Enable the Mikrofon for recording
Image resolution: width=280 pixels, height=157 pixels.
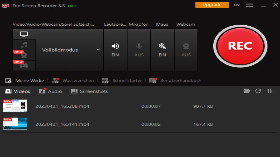(139, 50)
